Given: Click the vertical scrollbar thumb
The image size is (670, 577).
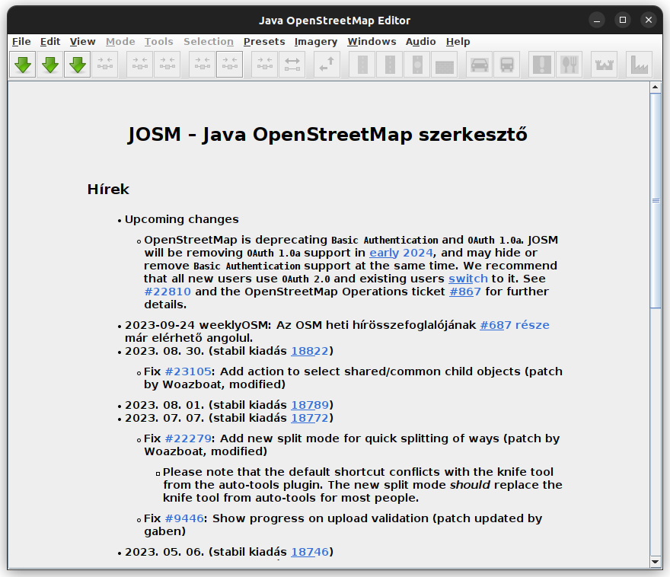Looking at the screenshot, I should (x=656, y=200).
